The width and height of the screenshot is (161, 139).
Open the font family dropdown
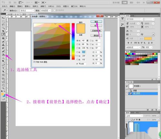pos(135,19)
